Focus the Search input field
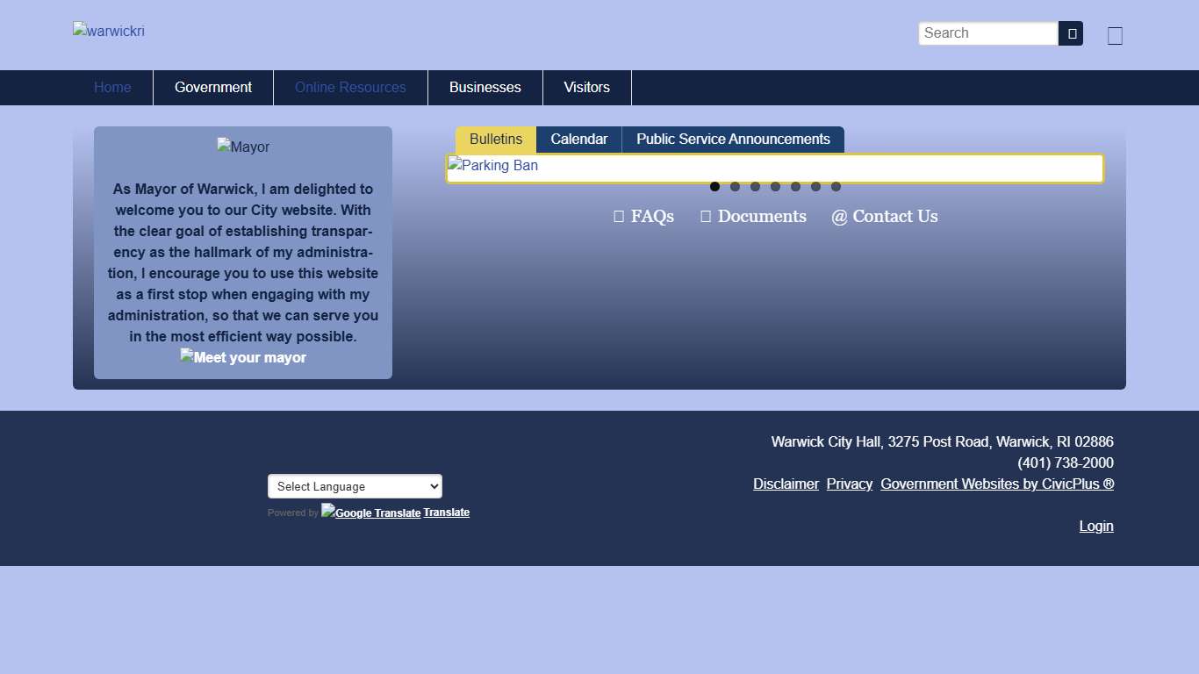This screenshot has width=1199, height=674. coord(987,33)
